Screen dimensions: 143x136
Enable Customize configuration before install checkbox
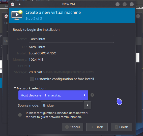pos(32,79)
